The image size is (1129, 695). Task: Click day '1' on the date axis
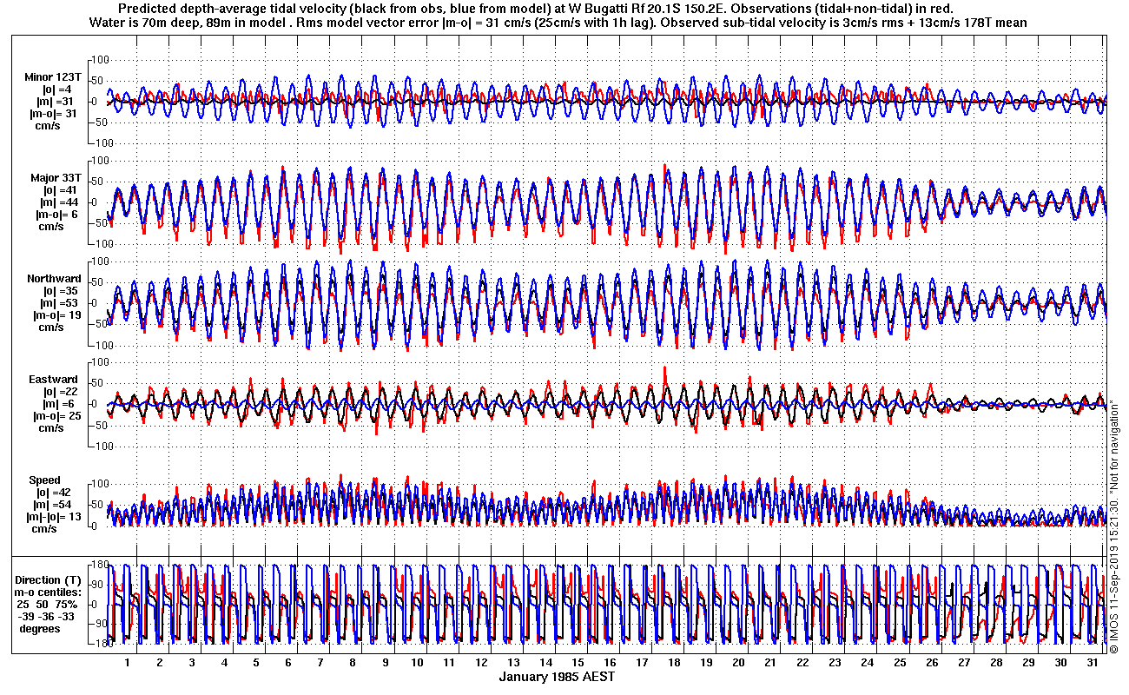pos(127,662)
